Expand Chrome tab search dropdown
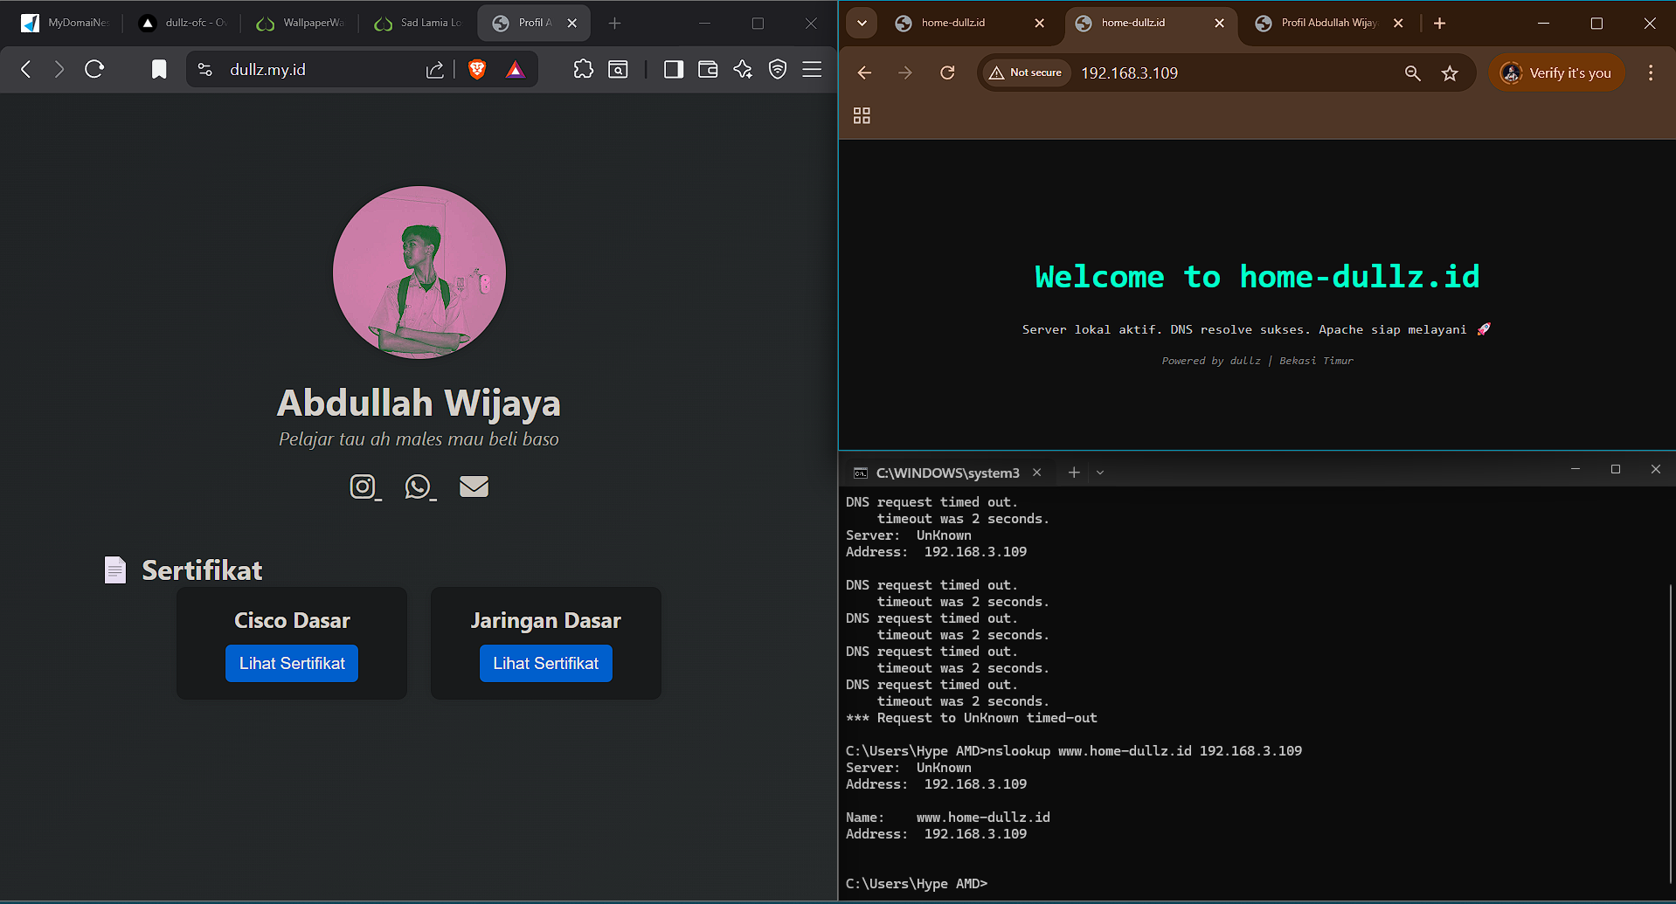Image resolution: width=1676 pixels, height=904 pixels. [x=862, y=24]
